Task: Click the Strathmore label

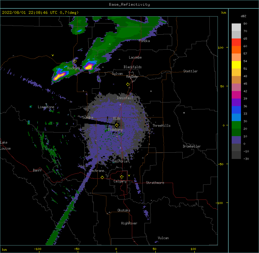Action: [x=155, y=183]
